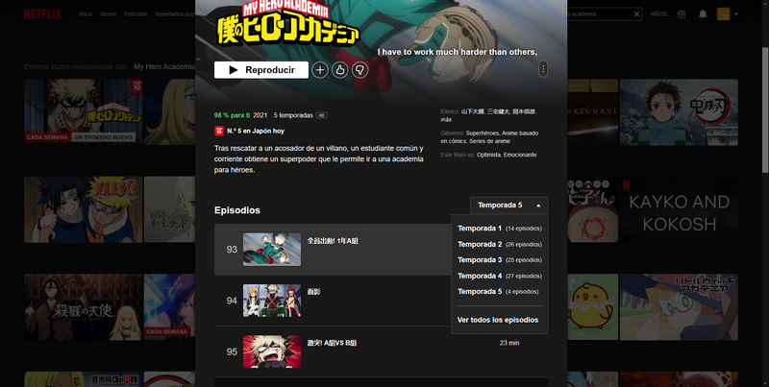Open episode 95 thumbnail
Image resolution: width=769 pixels, height=387 pixels.
[272, 351]
